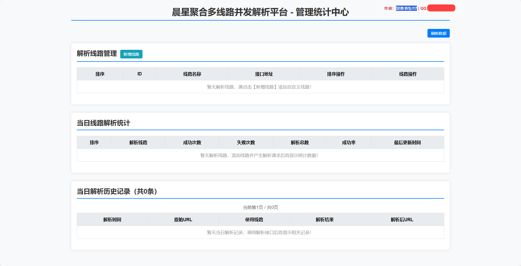Select the 解析时间 header in history table

(x=112, y=220)
